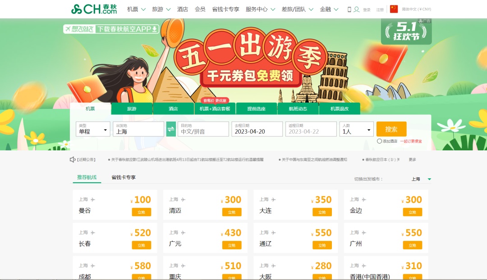
Task: Open the 省钱卡专享 top navigation item
Action: [225, 9]
